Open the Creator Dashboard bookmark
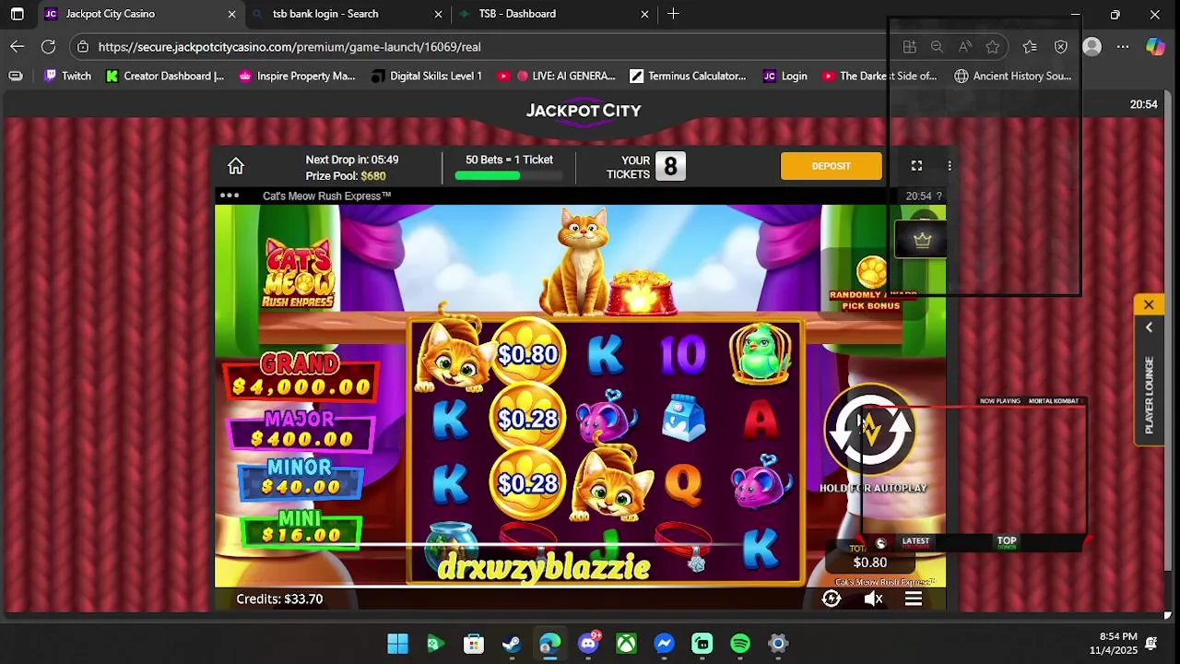Viewport: 1180px width, 664px height. point(165,76)
